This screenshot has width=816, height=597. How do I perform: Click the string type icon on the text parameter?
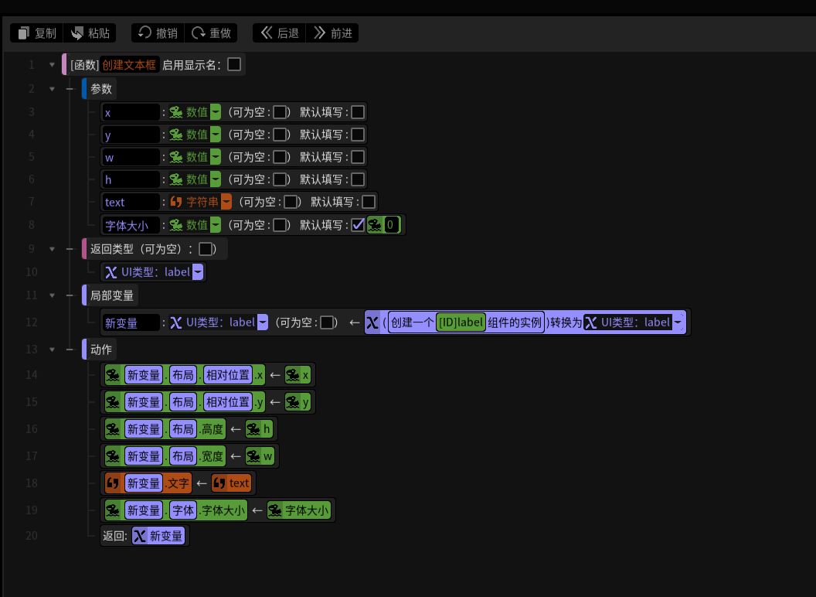click(x=176, y=202)
